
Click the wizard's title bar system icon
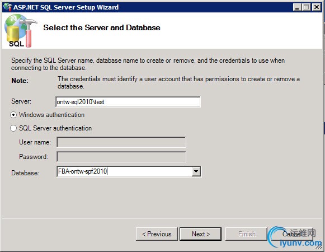[8, 7]
